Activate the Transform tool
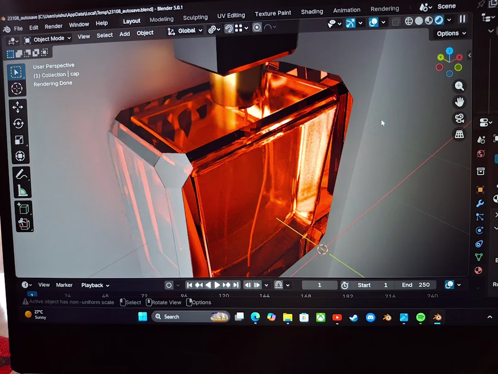Viewport: 498px width, 374px height. point(20,156)
